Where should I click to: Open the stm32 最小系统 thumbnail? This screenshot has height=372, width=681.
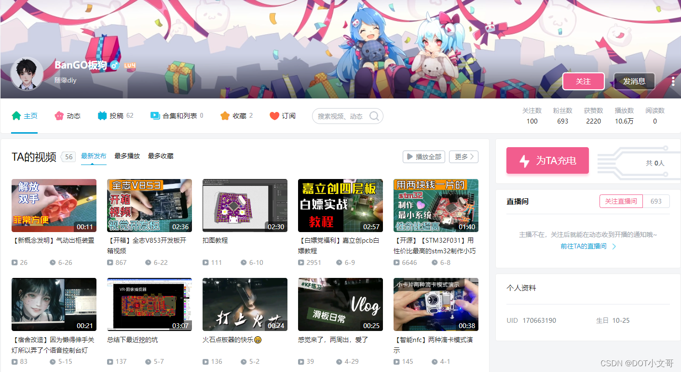(436, 206)
